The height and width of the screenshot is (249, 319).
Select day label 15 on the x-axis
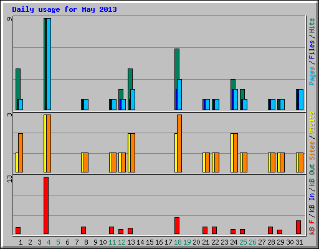click(x=150, y=242)
